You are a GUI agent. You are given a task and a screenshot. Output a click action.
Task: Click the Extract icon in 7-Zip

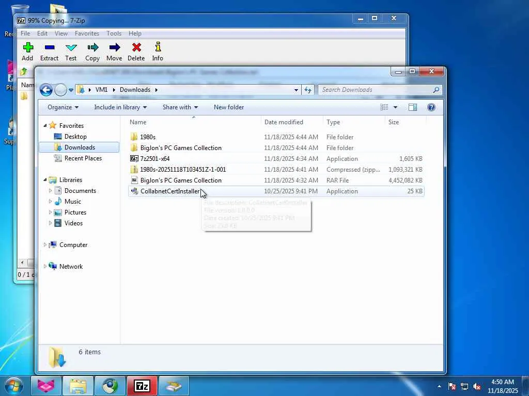[49, 47]
